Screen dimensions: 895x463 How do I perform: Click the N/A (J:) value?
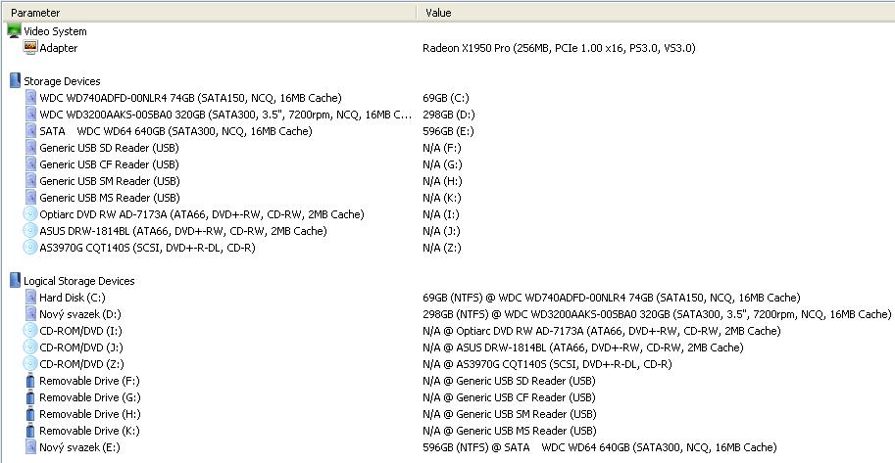point(441,231)
